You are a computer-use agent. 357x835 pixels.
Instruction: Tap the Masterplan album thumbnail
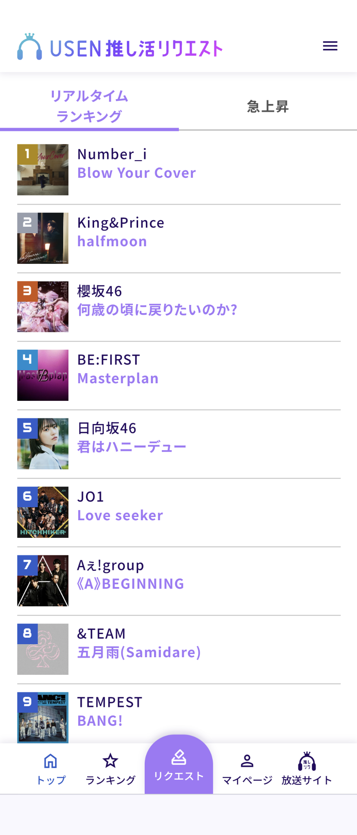coord(43,375)
